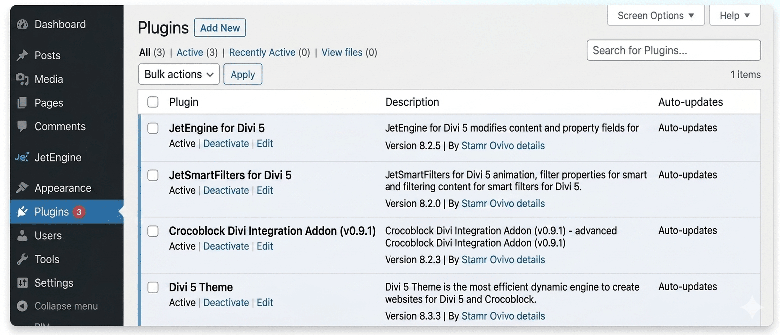Click the Apply button
This screenshot has height=335, width=780.
243,74
